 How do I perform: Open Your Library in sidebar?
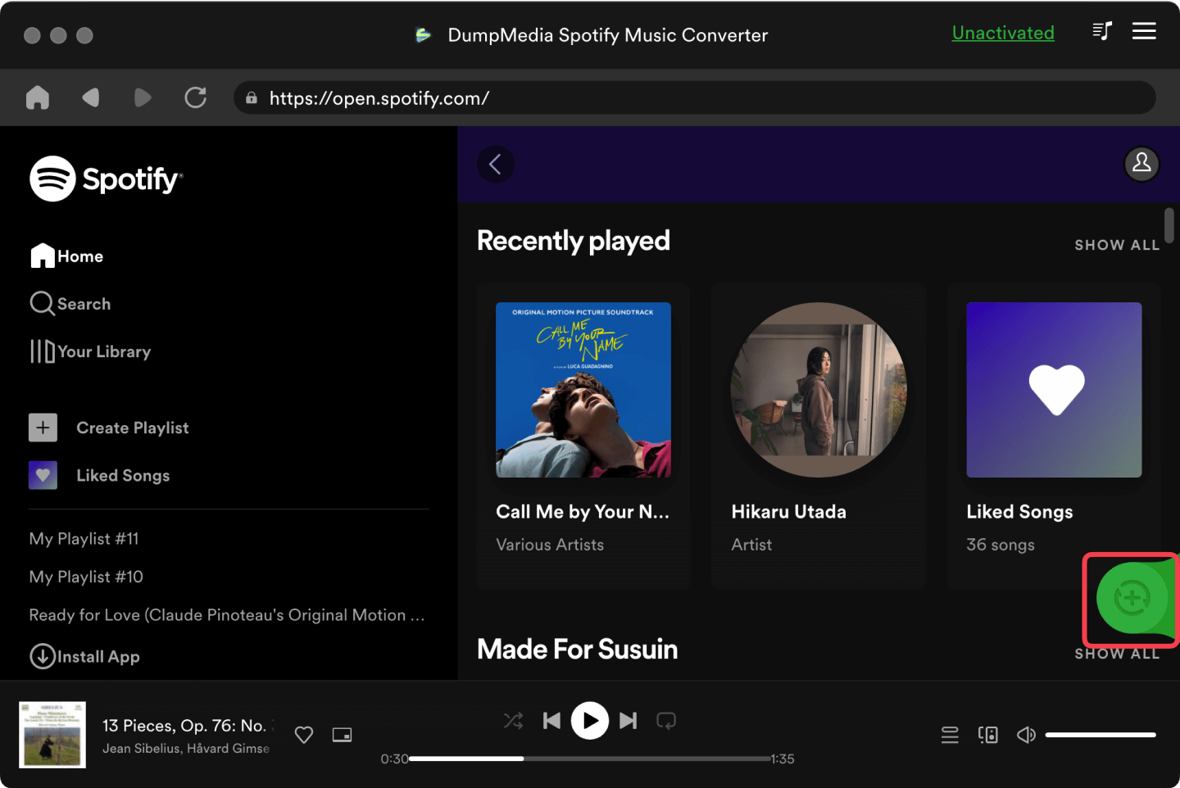[x=90, y=351]
